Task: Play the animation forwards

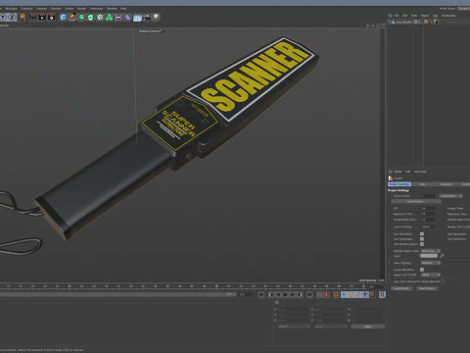Action: coord(286,294)
